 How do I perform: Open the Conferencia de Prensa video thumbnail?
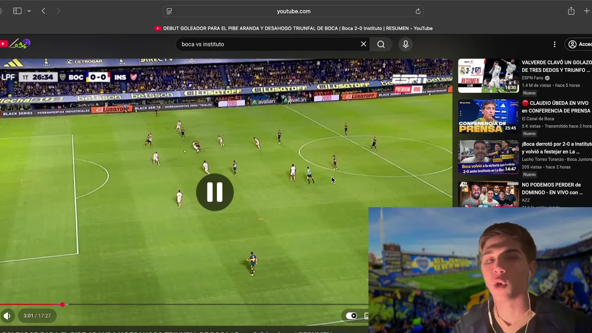[488, 116]
